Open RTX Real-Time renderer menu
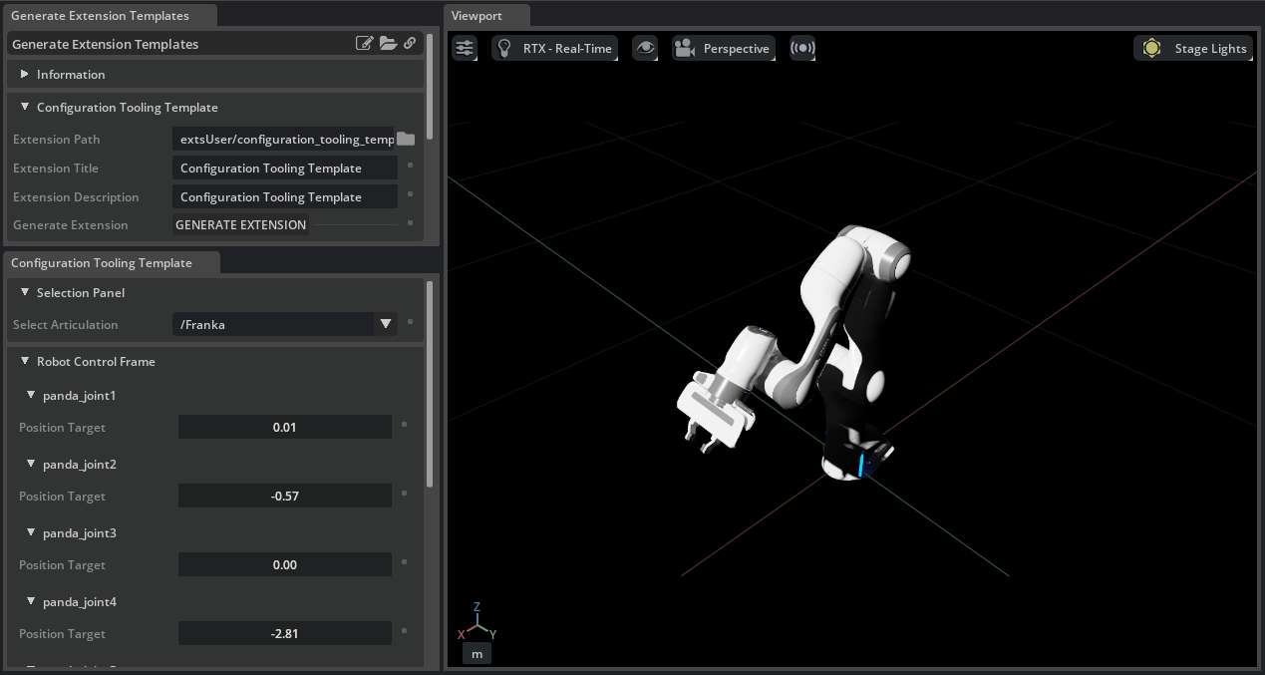Screen dimensions: 1265x675 [554, 48]
